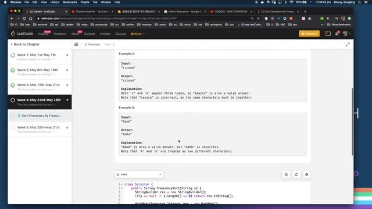Open Chrome's History menu
Image resolution: width=372 pixels, height=209 pixels.
55,2
